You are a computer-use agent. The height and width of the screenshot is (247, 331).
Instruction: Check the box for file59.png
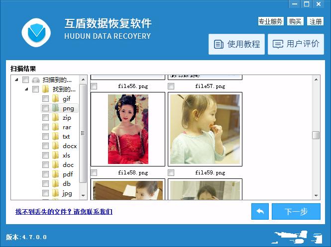[171, 173]
